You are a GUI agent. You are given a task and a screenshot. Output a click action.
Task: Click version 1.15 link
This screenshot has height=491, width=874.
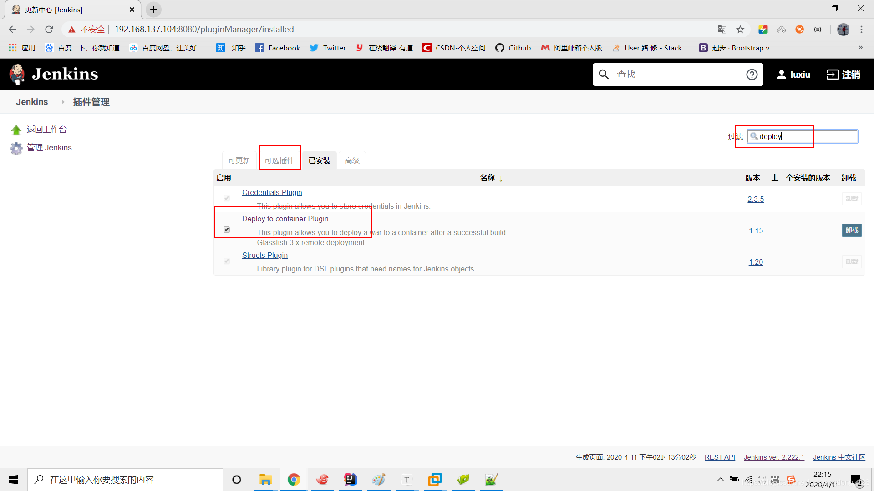[756, 230]
